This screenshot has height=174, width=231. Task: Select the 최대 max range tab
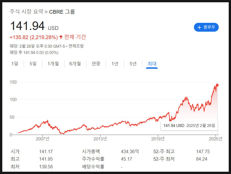click(x=152, y=64)
